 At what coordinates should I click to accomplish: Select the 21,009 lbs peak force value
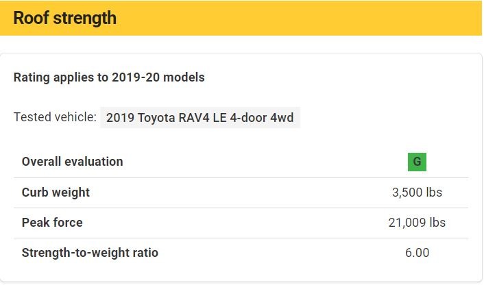[x=417, y=223]
